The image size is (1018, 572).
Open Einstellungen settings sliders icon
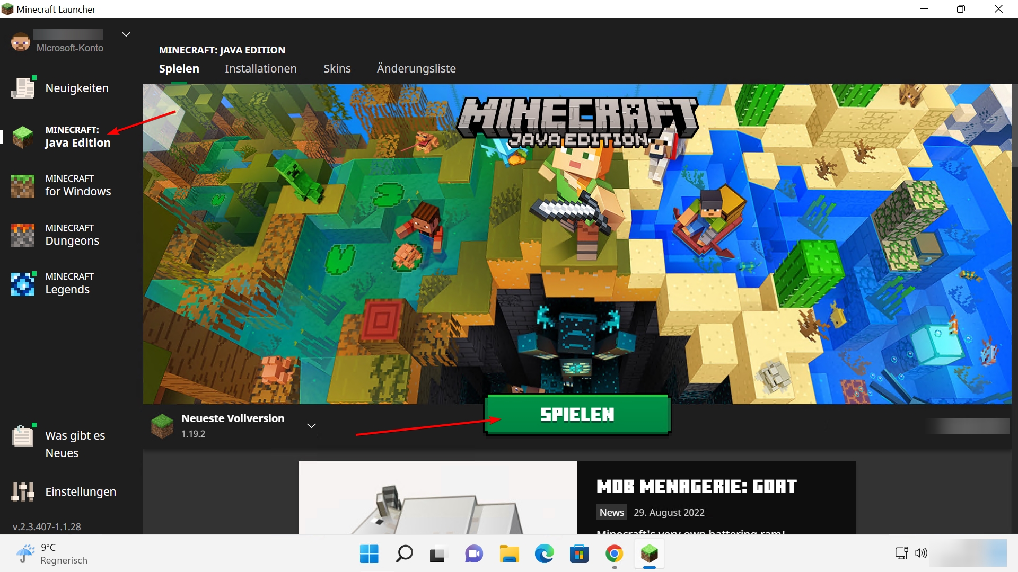pyautogui.click(x=23, y=491)
